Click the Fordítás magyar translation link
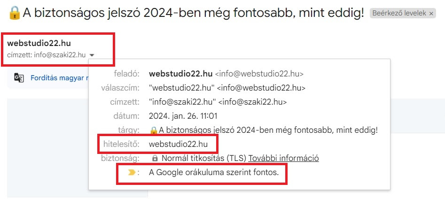Viewport: 445px width, 199px height. 59,78
